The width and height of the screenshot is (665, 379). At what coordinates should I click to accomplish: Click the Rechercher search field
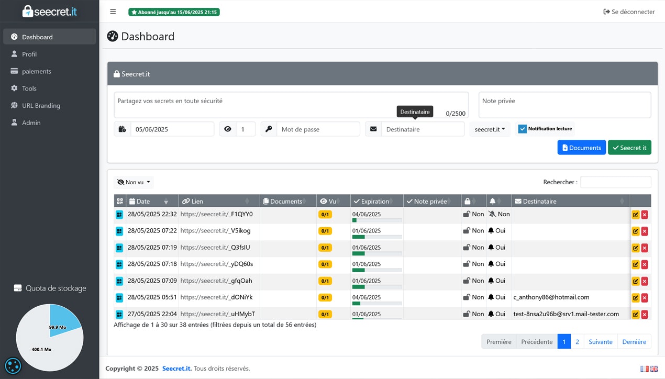[x=616, y=182]
